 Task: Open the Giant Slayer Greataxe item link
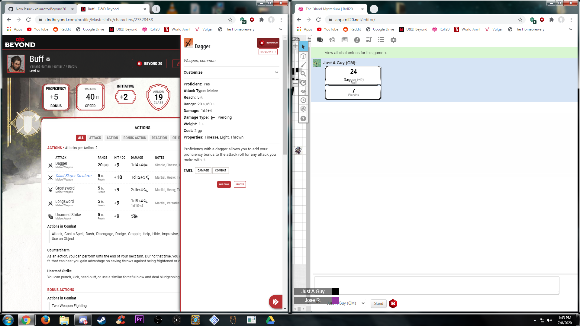click(x=73, y=175)
